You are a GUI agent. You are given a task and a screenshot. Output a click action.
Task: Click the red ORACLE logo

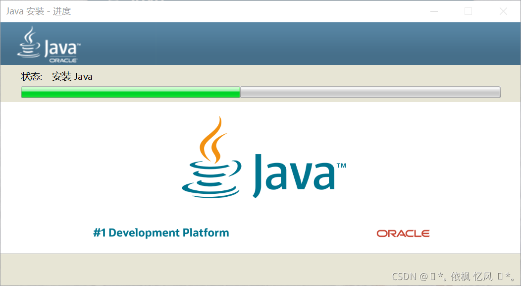(403, 233)
